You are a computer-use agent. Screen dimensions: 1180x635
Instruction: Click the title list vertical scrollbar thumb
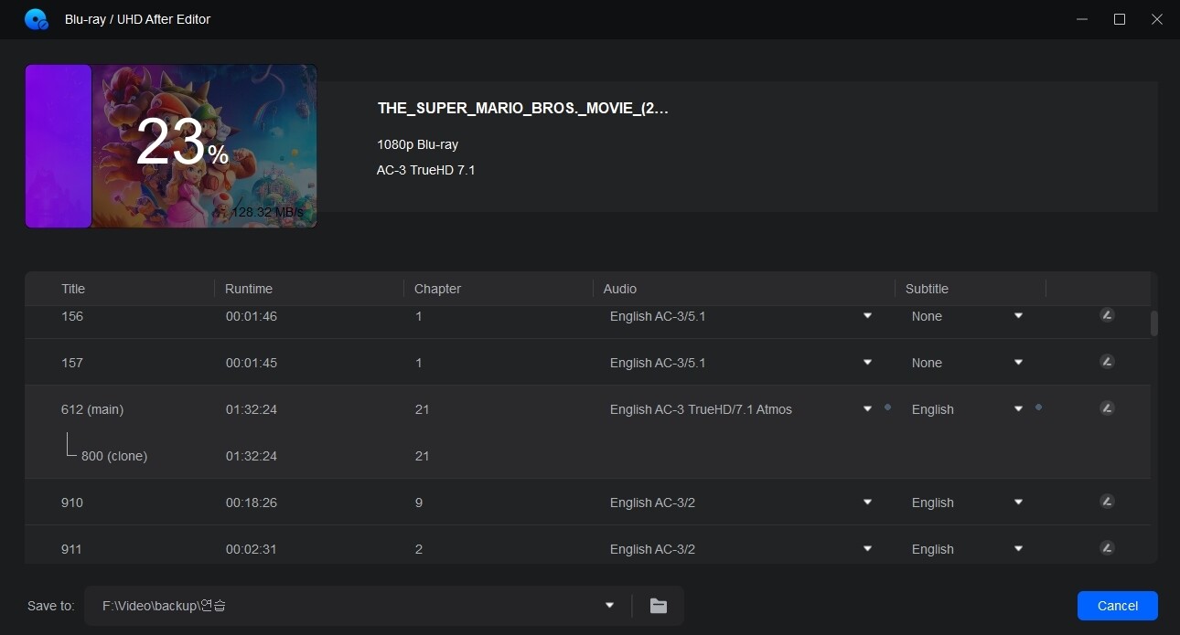1154,323
